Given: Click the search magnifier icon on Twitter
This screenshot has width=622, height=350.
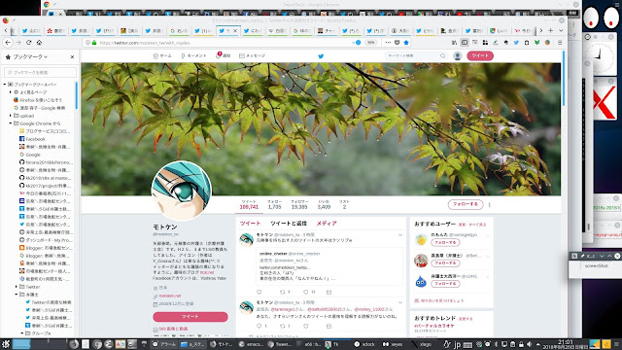Looking at the screenshot, I should tap(443, 56).
